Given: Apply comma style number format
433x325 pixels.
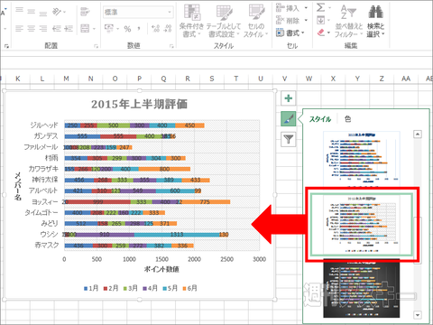Looking at the screenshot, I should 139,28.
